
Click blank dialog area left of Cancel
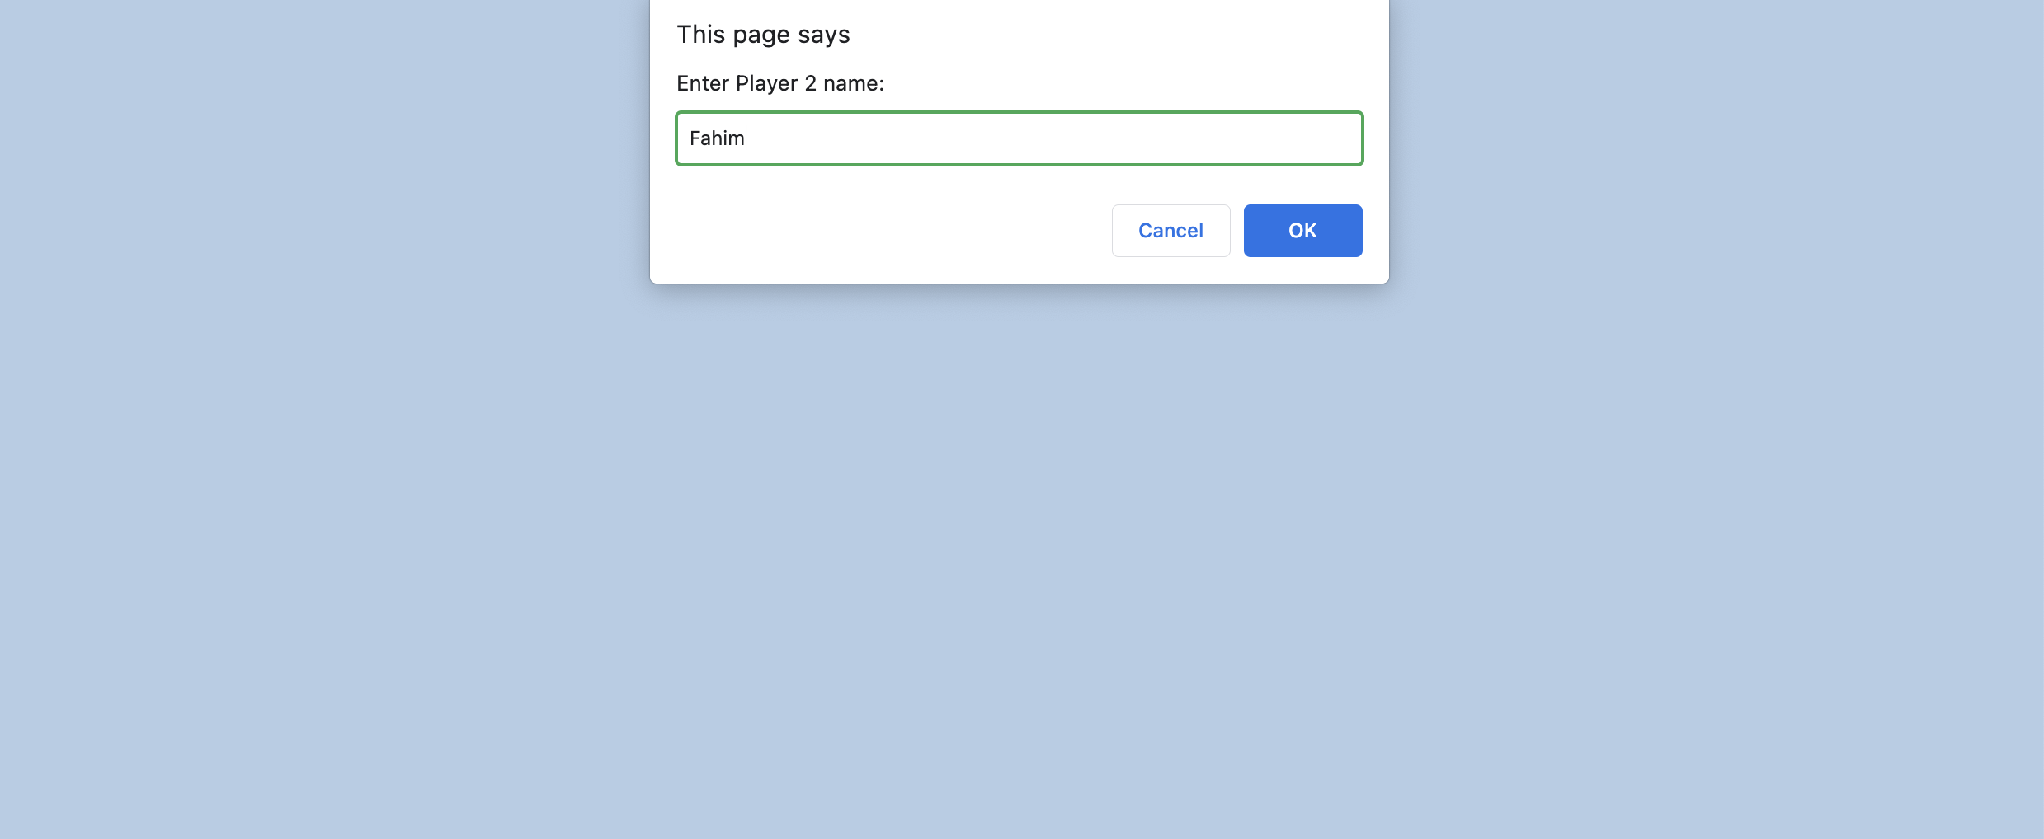[891, 231]
